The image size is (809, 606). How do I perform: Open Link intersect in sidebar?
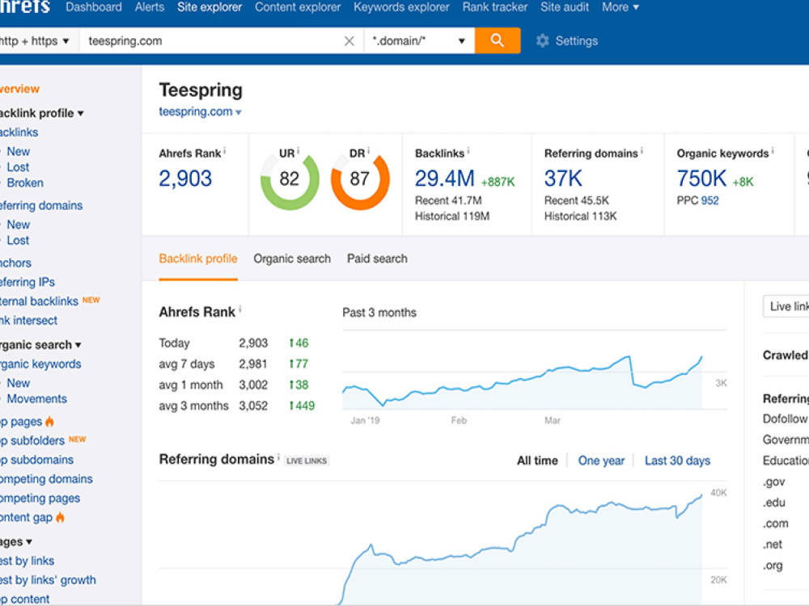point(28,321)
